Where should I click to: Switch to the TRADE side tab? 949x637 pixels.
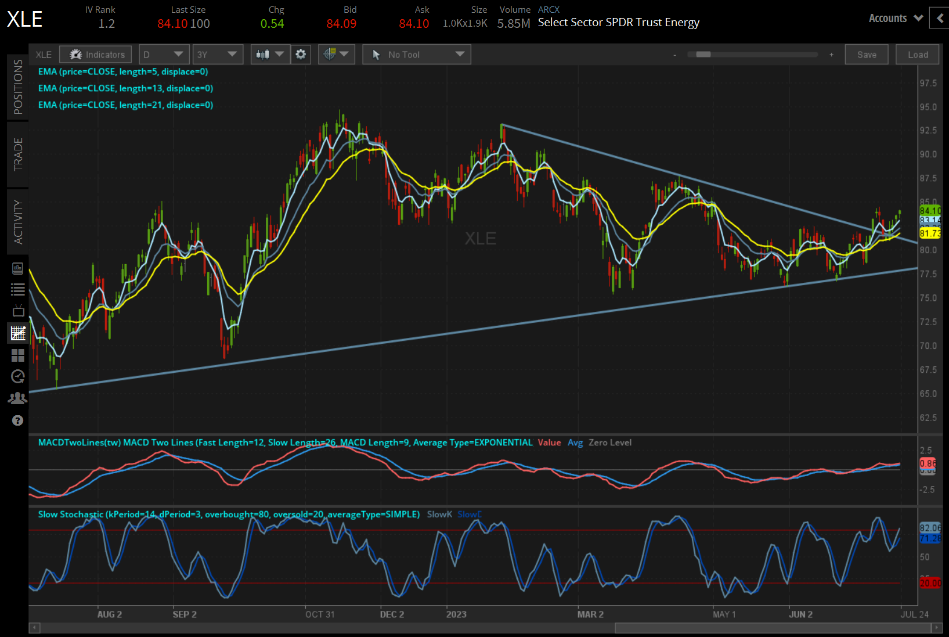pos(18,154)
